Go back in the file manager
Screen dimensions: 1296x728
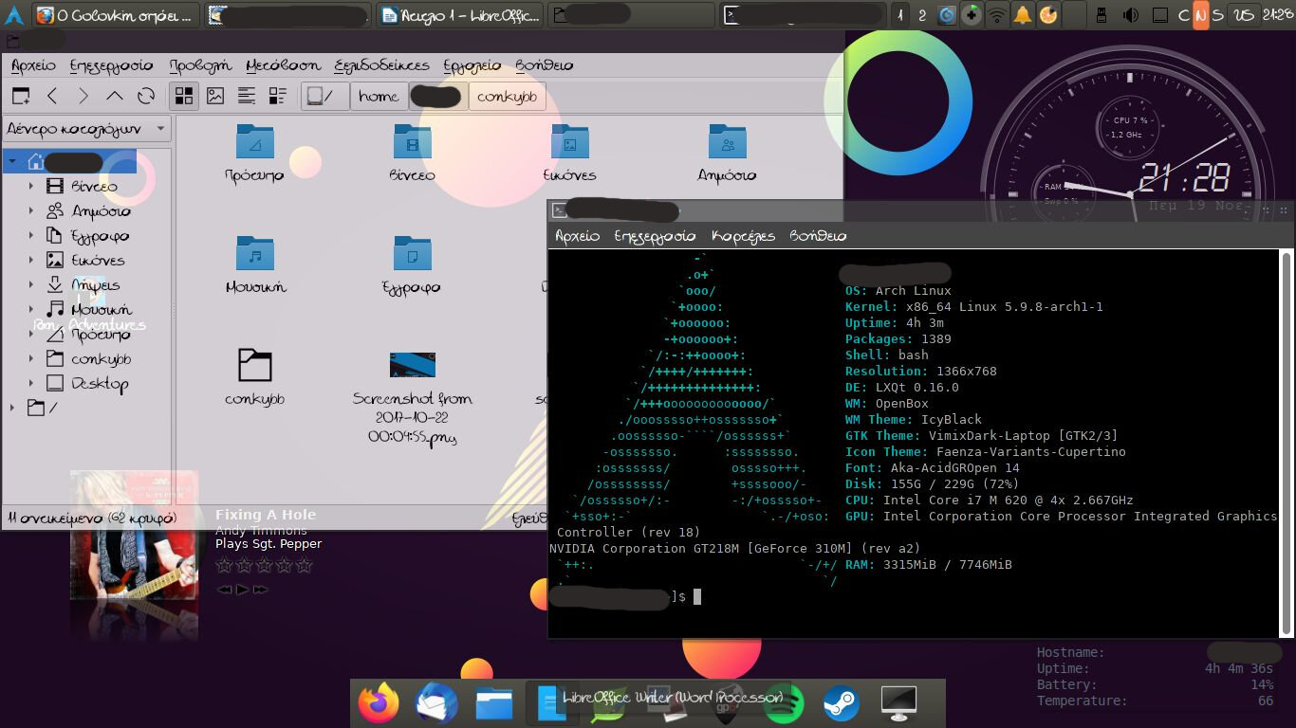tap(52, 96)
